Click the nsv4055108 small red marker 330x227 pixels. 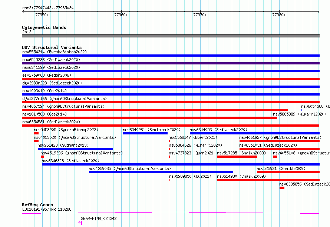pyautogui.click(x=275, y=157)
